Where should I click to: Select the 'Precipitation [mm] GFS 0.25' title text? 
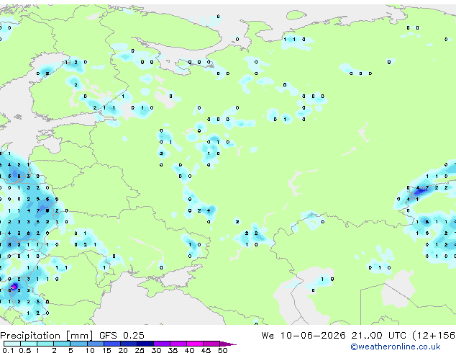pos(72,336)
